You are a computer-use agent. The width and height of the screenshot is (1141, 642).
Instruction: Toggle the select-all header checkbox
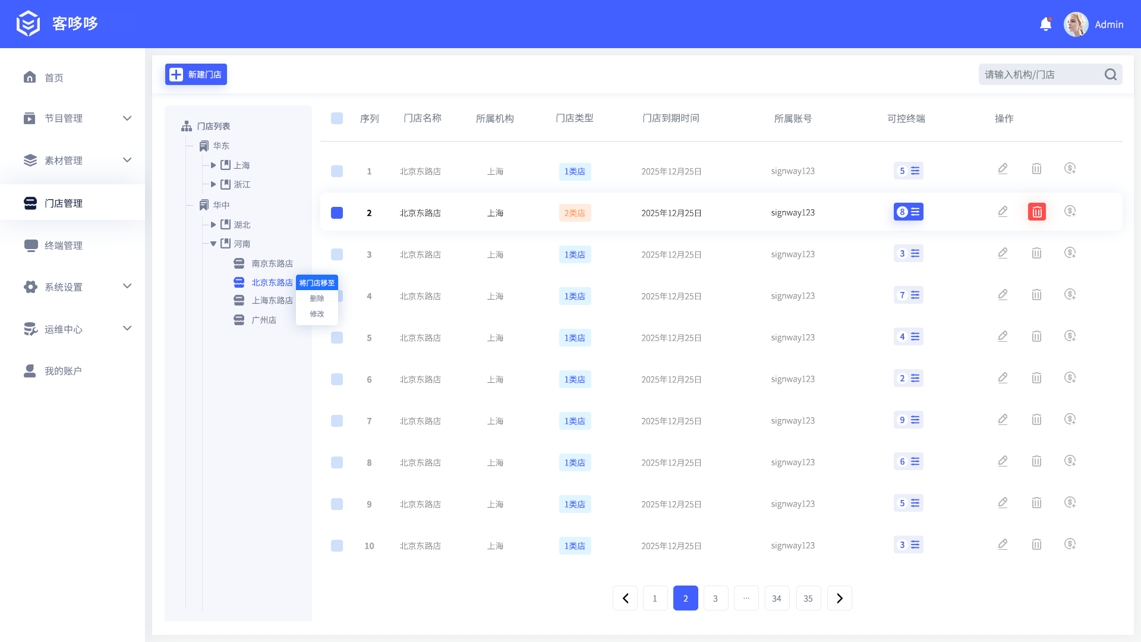337,118
